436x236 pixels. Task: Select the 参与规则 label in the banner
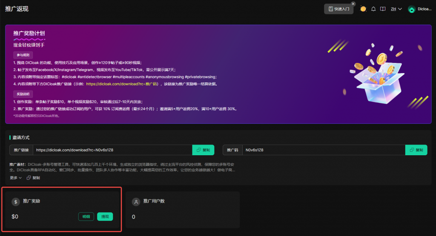click(23, 55)
